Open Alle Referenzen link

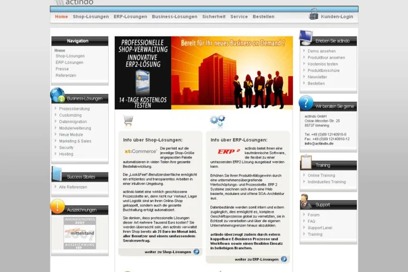pos(73,187)
